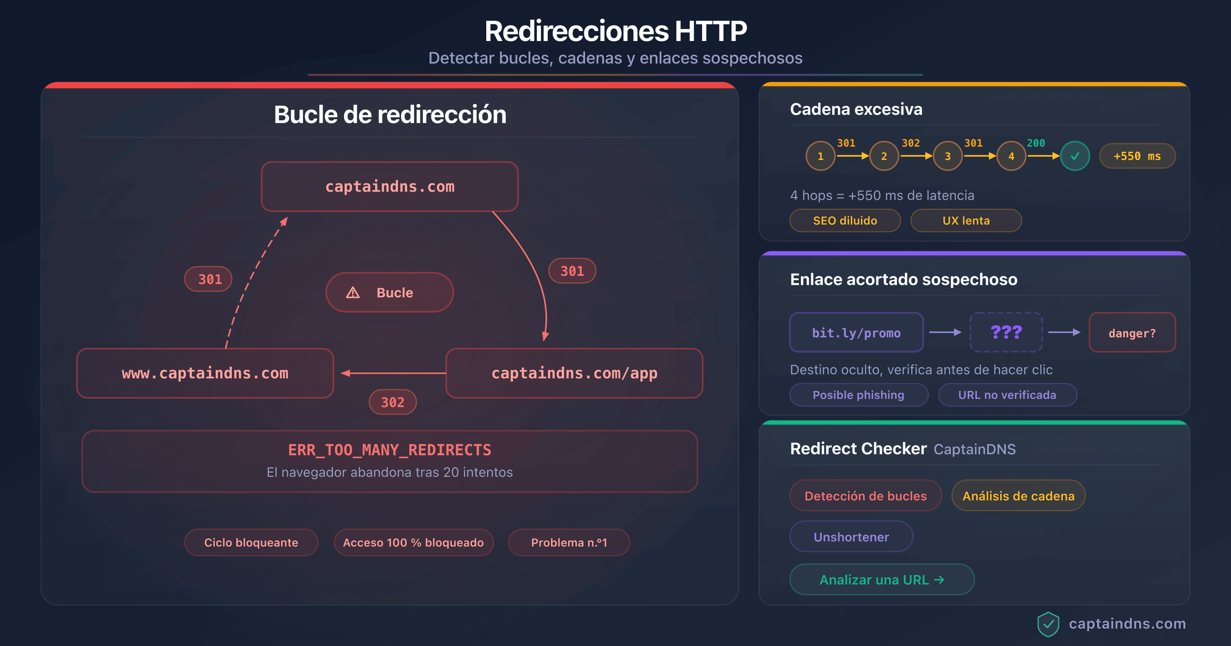This screenshot has width=1231, height=646.
Task: Click the www.captaindns.com node box
Action: tap(205, 373)
